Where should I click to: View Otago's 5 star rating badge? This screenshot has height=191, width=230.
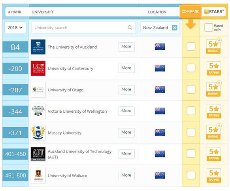click(213, 89)
